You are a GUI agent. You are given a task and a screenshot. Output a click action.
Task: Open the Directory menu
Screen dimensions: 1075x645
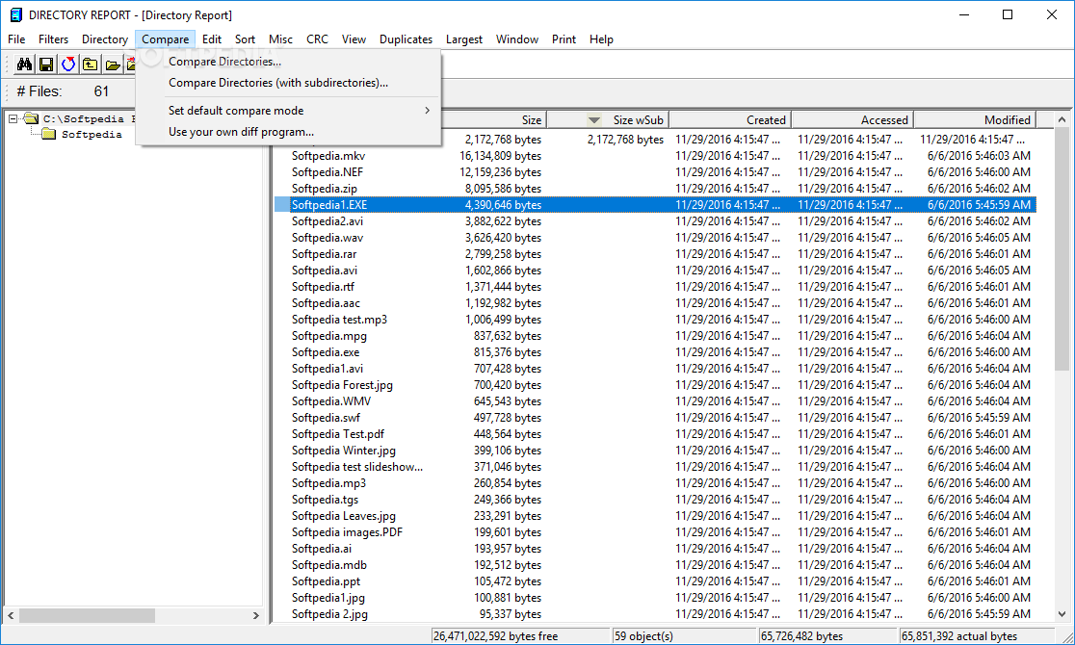coord(105,39)
